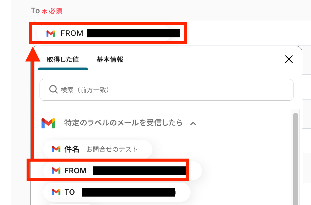Choose FROM value from the list

(75, 171)
